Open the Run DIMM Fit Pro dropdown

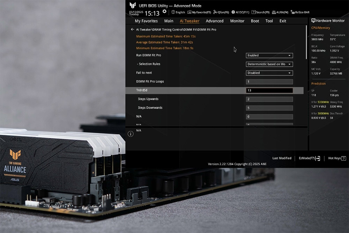[x=269, y=55]
